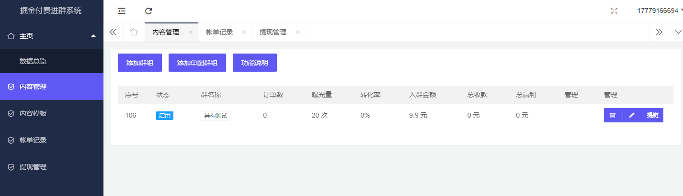Viewport: 683px width, 196px height.
Task: Collapse the 主页 sidebar section
Action: click(93, 36)
